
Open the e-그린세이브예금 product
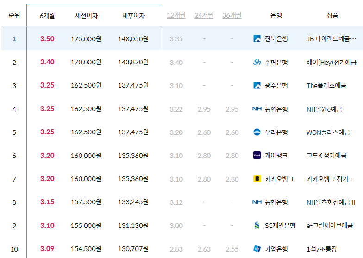point(330,225)
